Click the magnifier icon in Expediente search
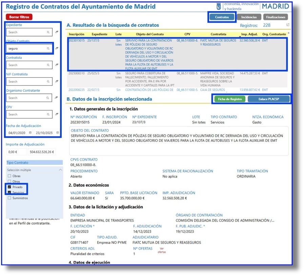The height and width of the screenshot is (276, 305). (x=48, y=32)
